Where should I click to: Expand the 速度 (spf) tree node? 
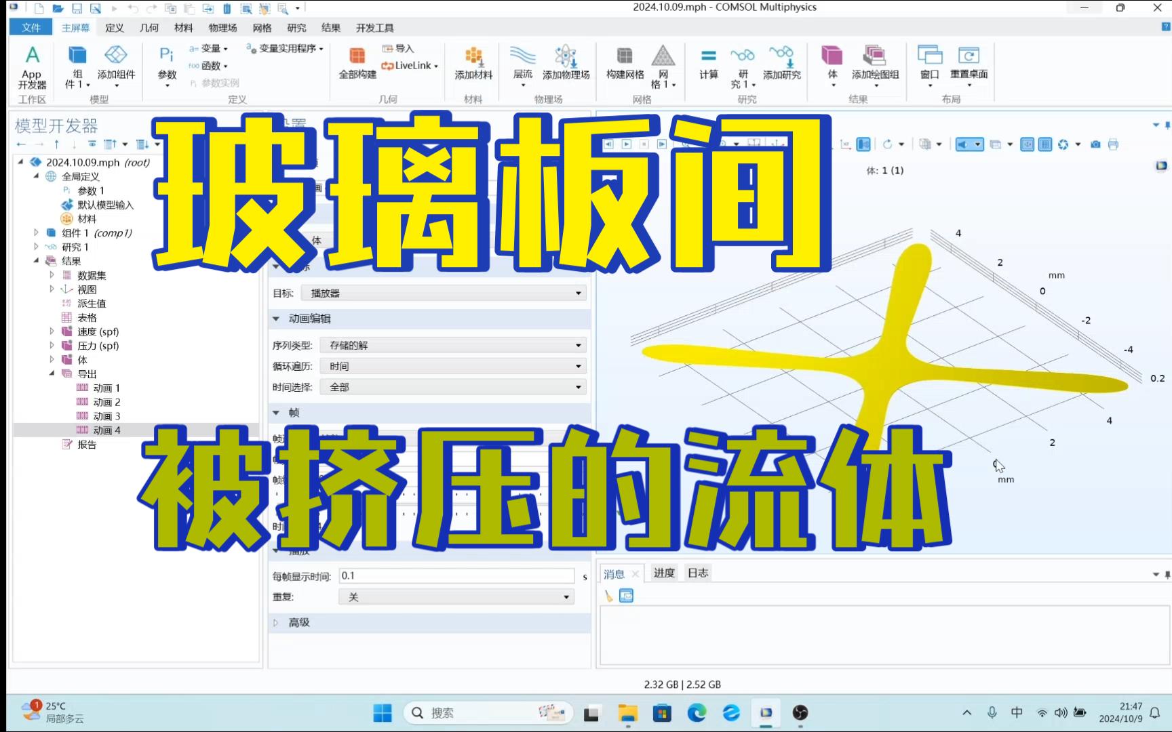(52, 331)
